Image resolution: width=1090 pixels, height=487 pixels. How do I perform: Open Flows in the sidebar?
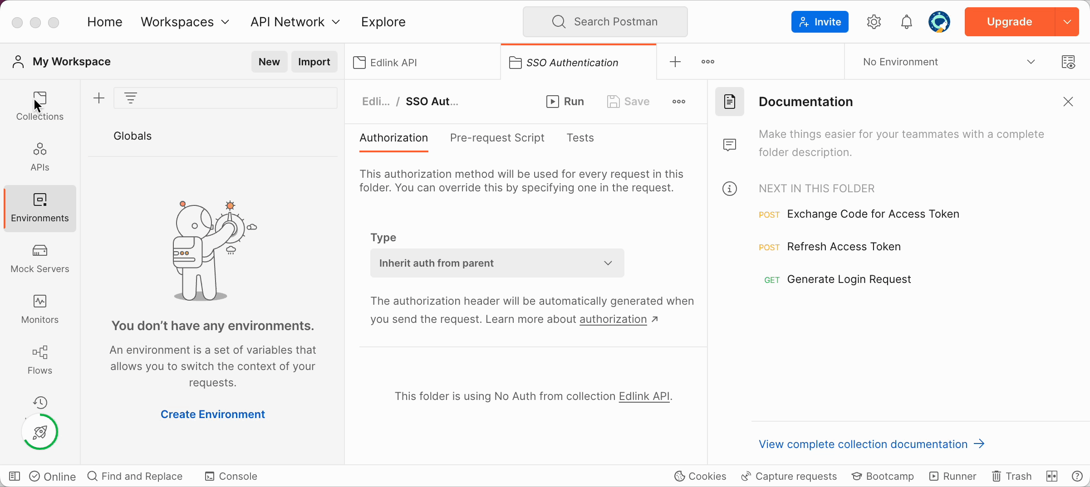coord(40,360)
